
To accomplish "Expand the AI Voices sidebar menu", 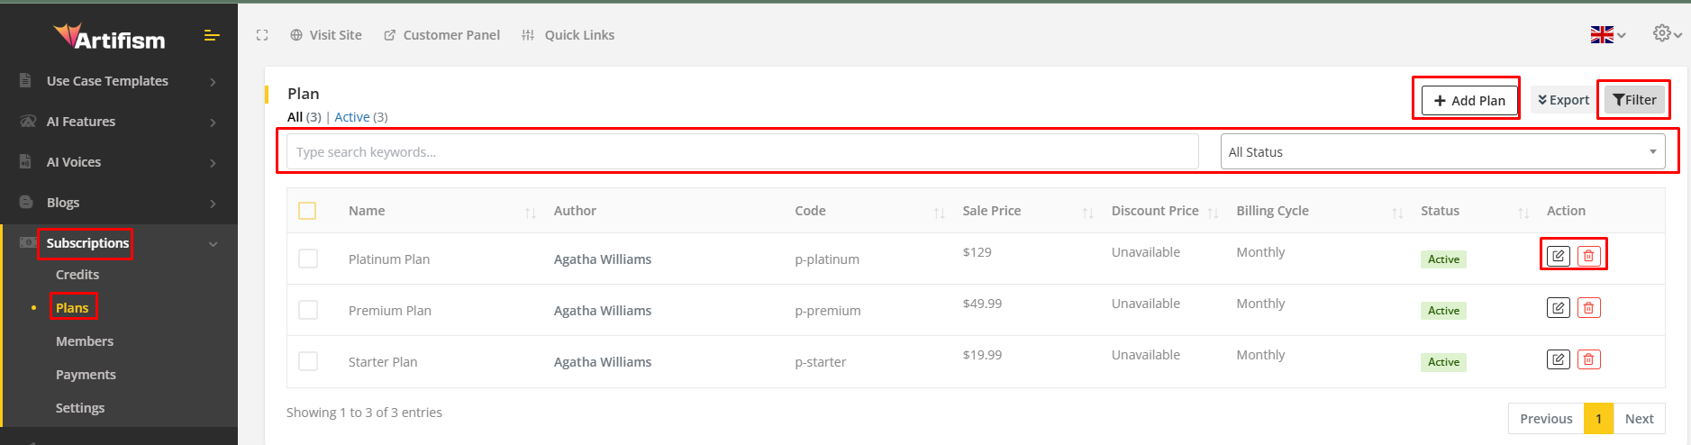I will click(119, 162).
